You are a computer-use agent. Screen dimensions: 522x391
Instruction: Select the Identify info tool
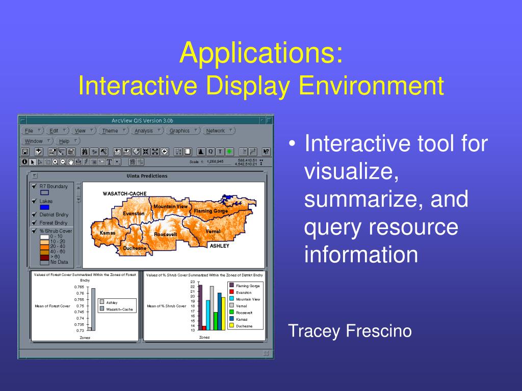coord(25,162)
